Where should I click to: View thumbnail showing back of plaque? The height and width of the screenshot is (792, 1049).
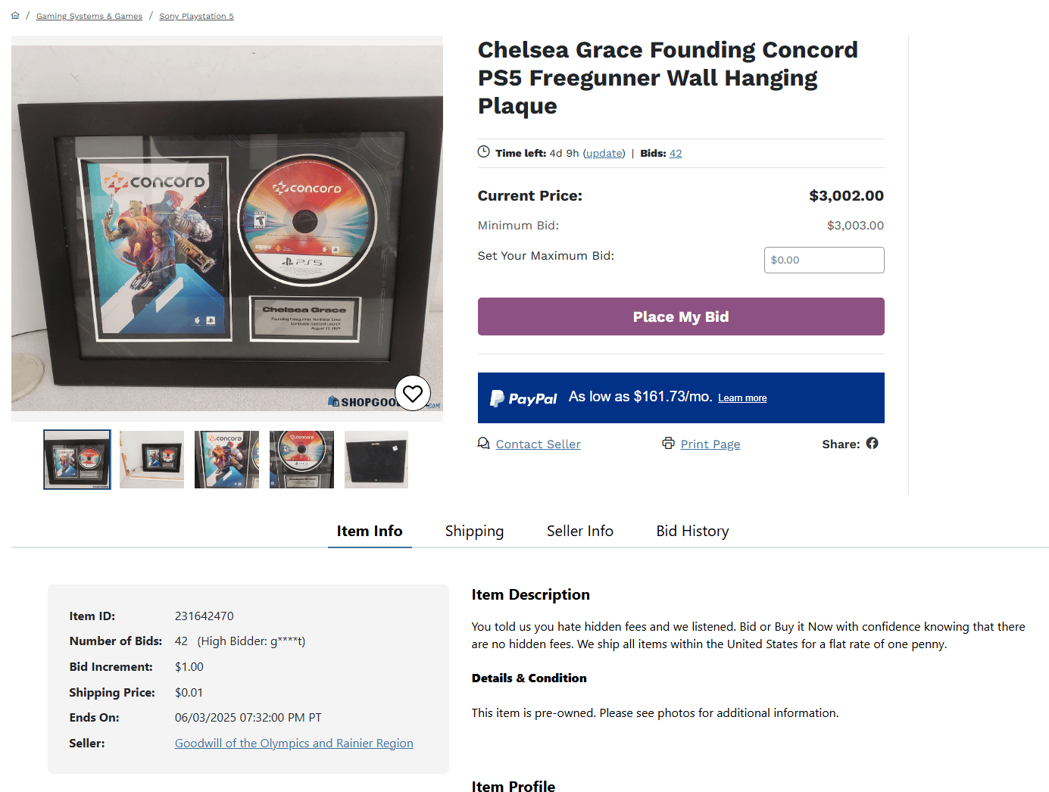(x=376, y=460)
